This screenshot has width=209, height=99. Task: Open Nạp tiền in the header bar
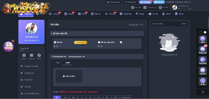pyautogui.click(x=136, y=8)
